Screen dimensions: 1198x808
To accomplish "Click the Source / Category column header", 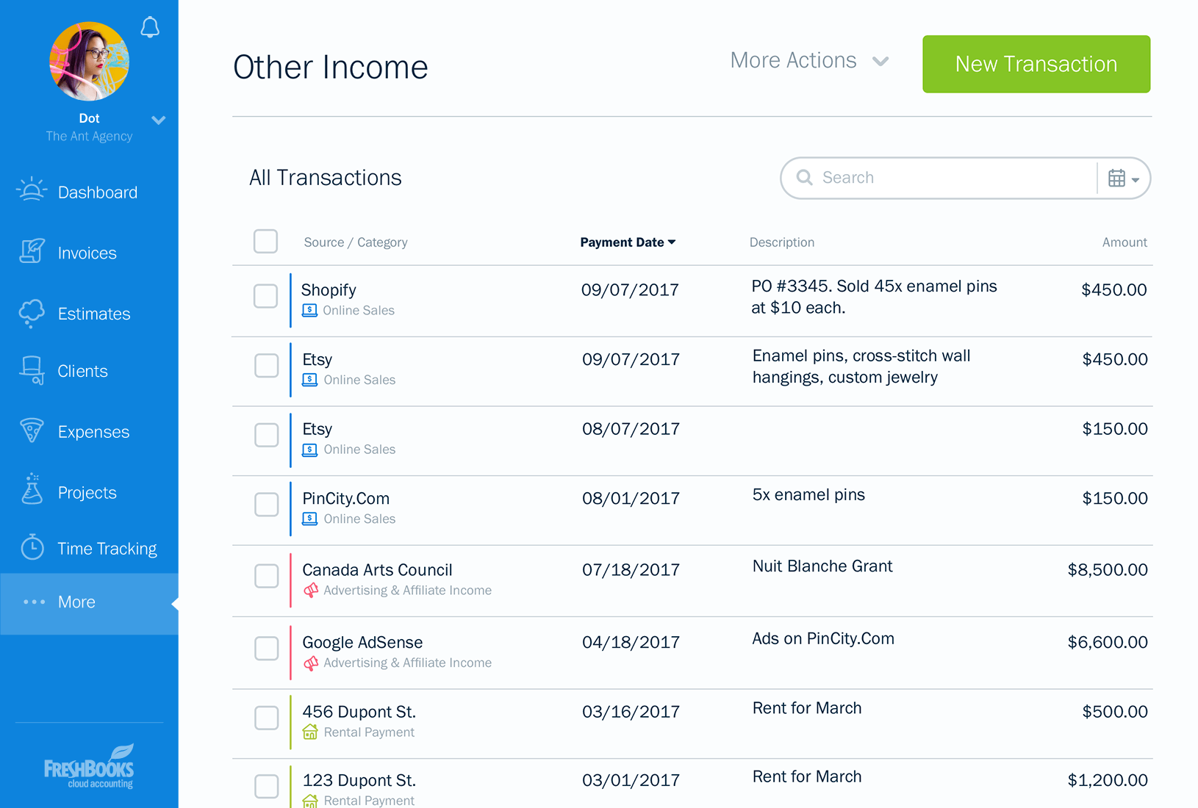I will (356, 242).
